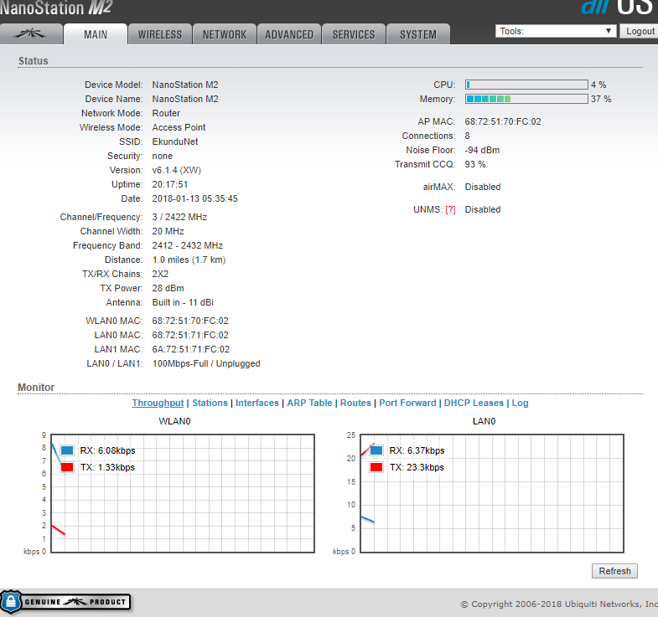Viewport: 658px width, 617px height.
Task: Click the Wireless Mode value Access Point
Action: point(179,127)
